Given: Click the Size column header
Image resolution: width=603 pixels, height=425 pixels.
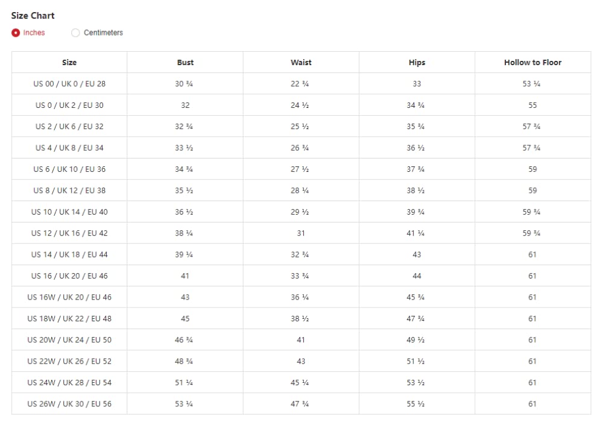Looking at the screenshot, I should click(69, 62).
